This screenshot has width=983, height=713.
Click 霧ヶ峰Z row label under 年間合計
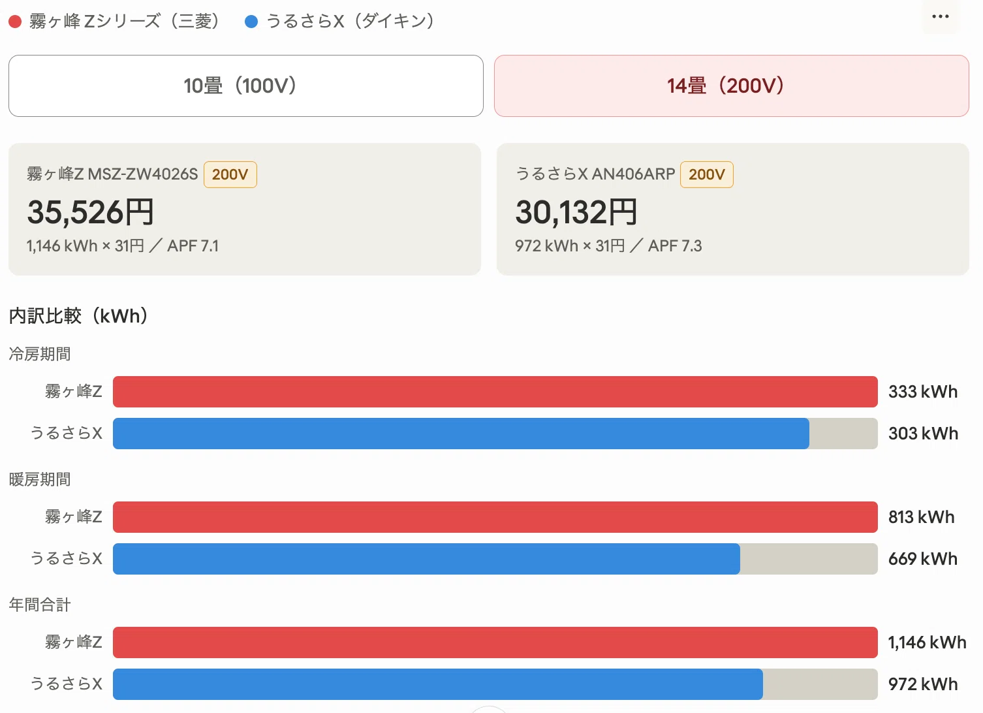click(x=73, y=642)
